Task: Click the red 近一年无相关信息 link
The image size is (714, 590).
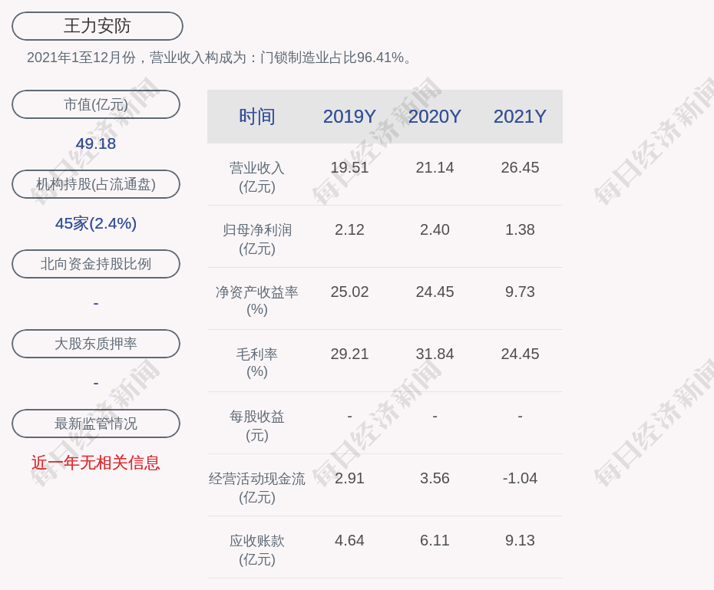Action: pos(95,463)
